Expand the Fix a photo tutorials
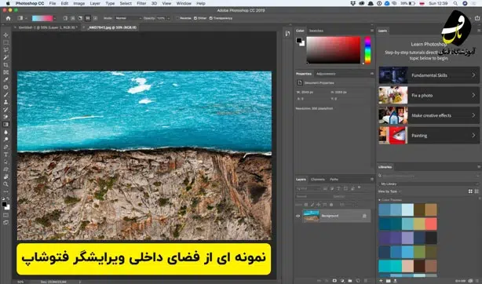This screenshot has width=482, height=284. (x=429, y=95)
